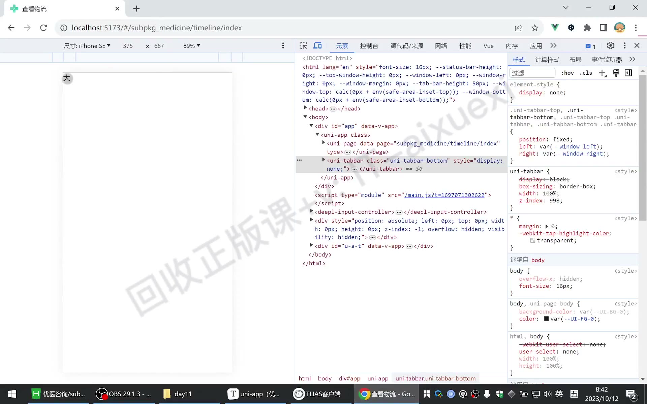Toggle .cls element classes panel
The width and height of the screenshot is (647, 404).
(x=586, y=73)
